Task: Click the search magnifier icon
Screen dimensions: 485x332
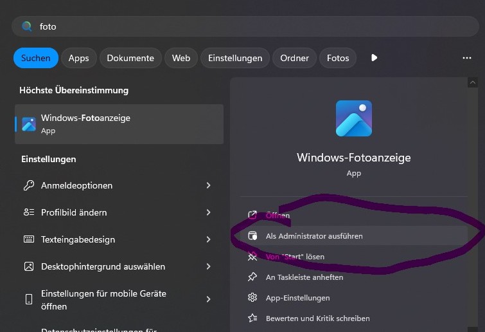Action: pyautogui.click(x=27, y=26)
